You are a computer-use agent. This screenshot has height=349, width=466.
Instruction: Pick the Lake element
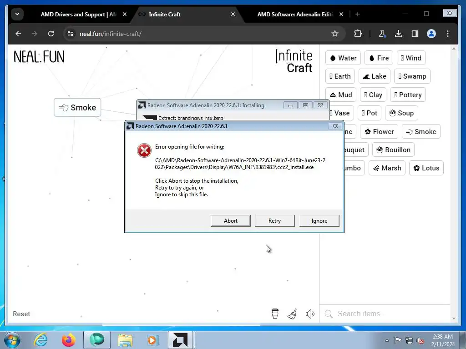[x=375, y=76]
